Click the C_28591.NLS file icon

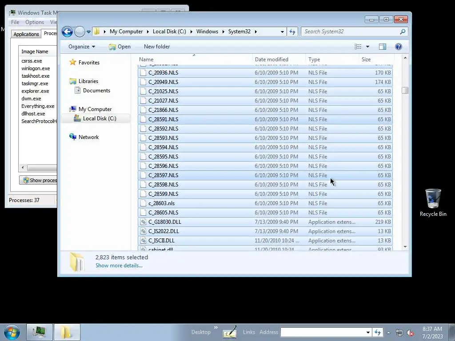click(x=143, y=119)
